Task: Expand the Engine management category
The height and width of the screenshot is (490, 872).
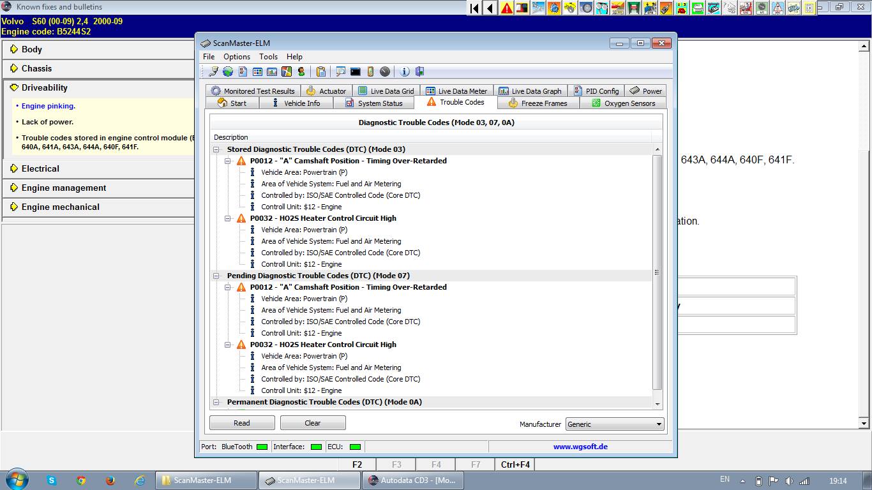Action: click(64, 188)
